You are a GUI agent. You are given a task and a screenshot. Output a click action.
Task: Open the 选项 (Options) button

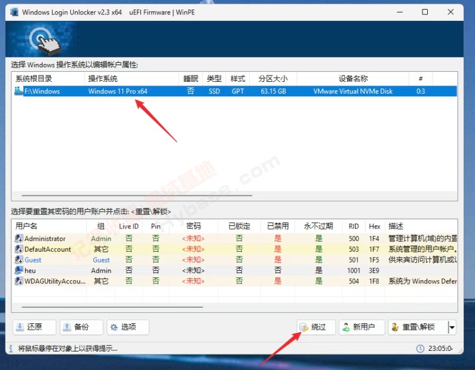[x=128, y=327]
